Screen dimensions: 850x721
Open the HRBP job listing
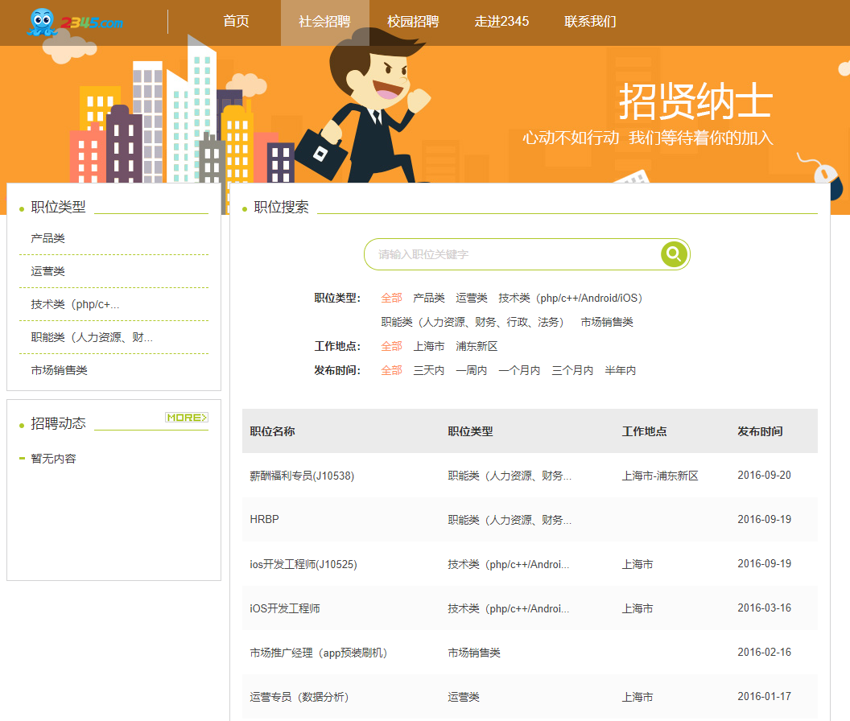pyautogui.click(x=265, y=520)
